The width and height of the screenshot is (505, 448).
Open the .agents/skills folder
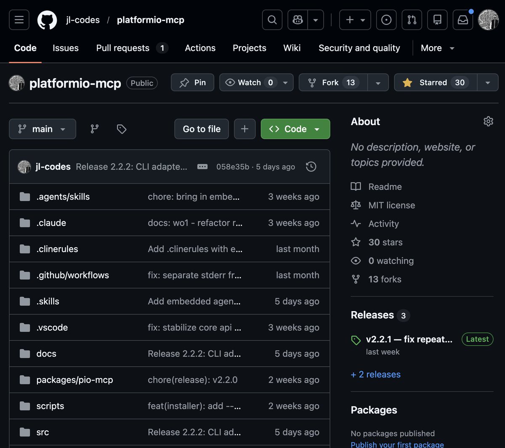pyautogui.click(x=63, y=197)
